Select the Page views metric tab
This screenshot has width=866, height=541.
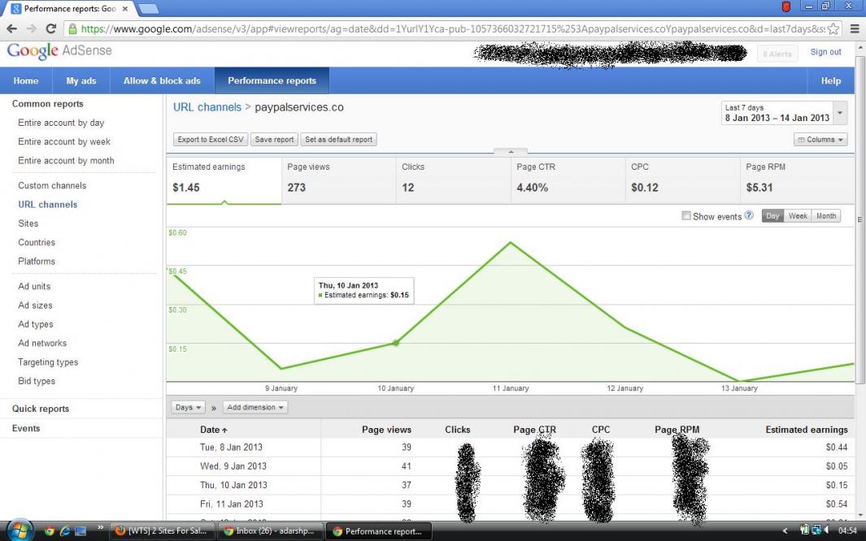point(338,181)
